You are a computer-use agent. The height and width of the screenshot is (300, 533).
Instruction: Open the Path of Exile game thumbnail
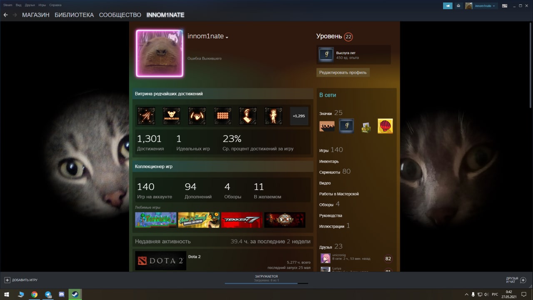[x=284, y=220]
